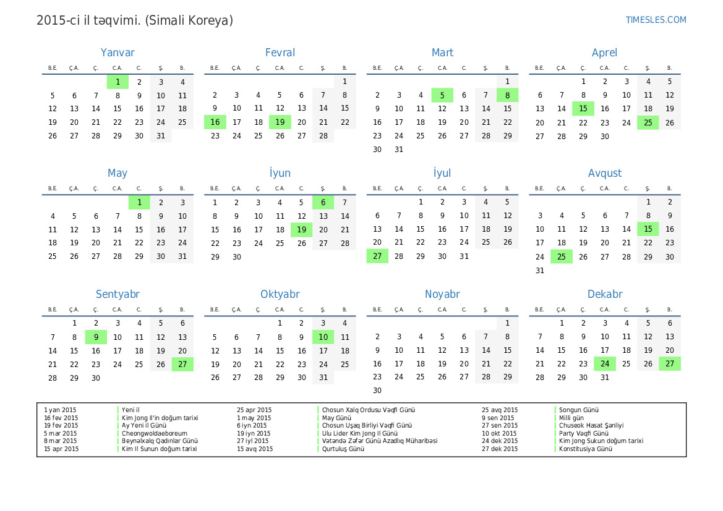The width and height of the screenshot is (723, 511).
Task: Select the Noyabr month heading
Action: (442, 294)
